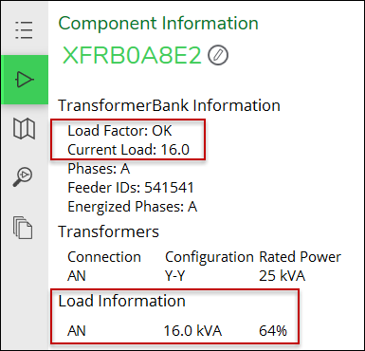Open the stacked documents icon
365x351 pixels.
(x=23, y=228)
